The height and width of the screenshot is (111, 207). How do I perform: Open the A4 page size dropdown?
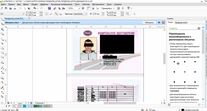pyautogui.click(x=12, y=14)
